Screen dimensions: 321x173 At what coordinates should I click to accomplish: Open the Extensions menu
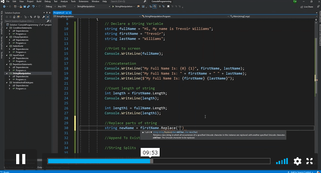click(83, 2)
